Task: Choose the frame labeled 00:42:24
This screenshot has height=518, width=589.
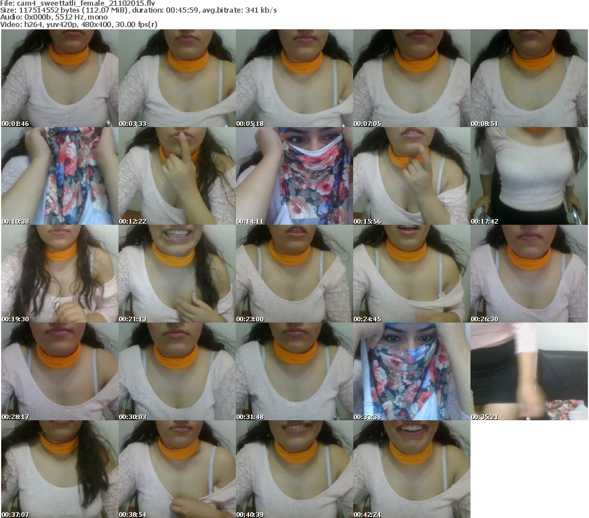Action: (x=412, y=469)
